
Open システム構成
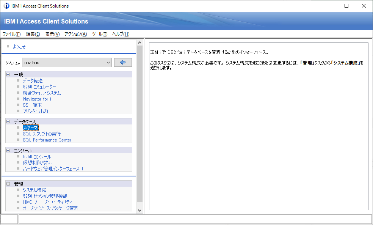pos(34,190)
